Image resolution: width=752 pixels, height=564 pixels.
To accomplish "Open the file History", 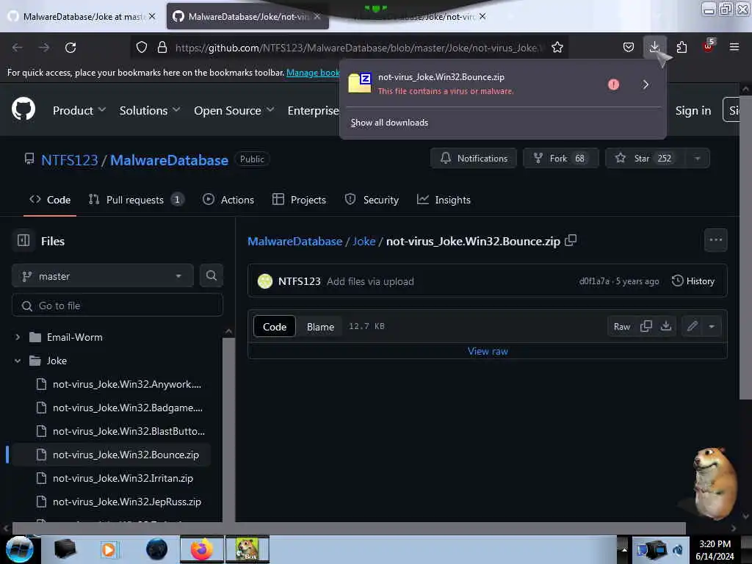I will 693,281.
